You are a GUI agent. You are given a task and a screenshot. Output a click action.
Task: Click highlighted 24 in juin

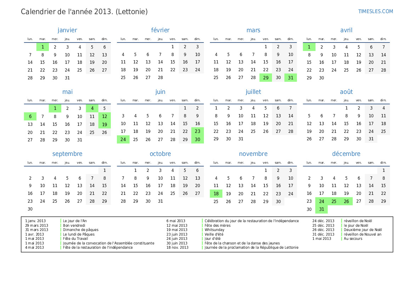123,140
